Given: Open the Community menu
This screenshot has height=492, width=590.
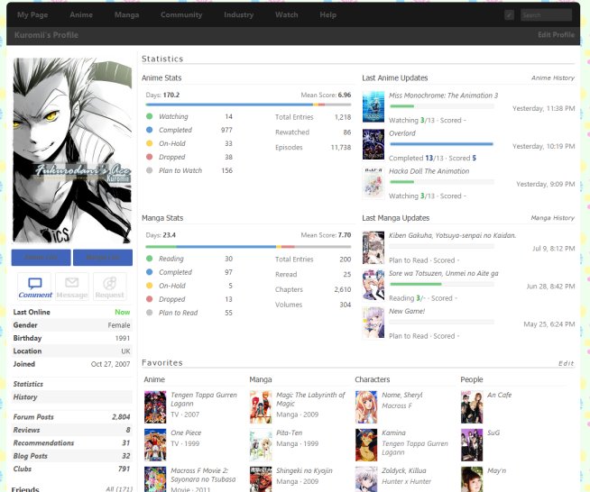Looking at the screenshot, I should coord(181,15).
